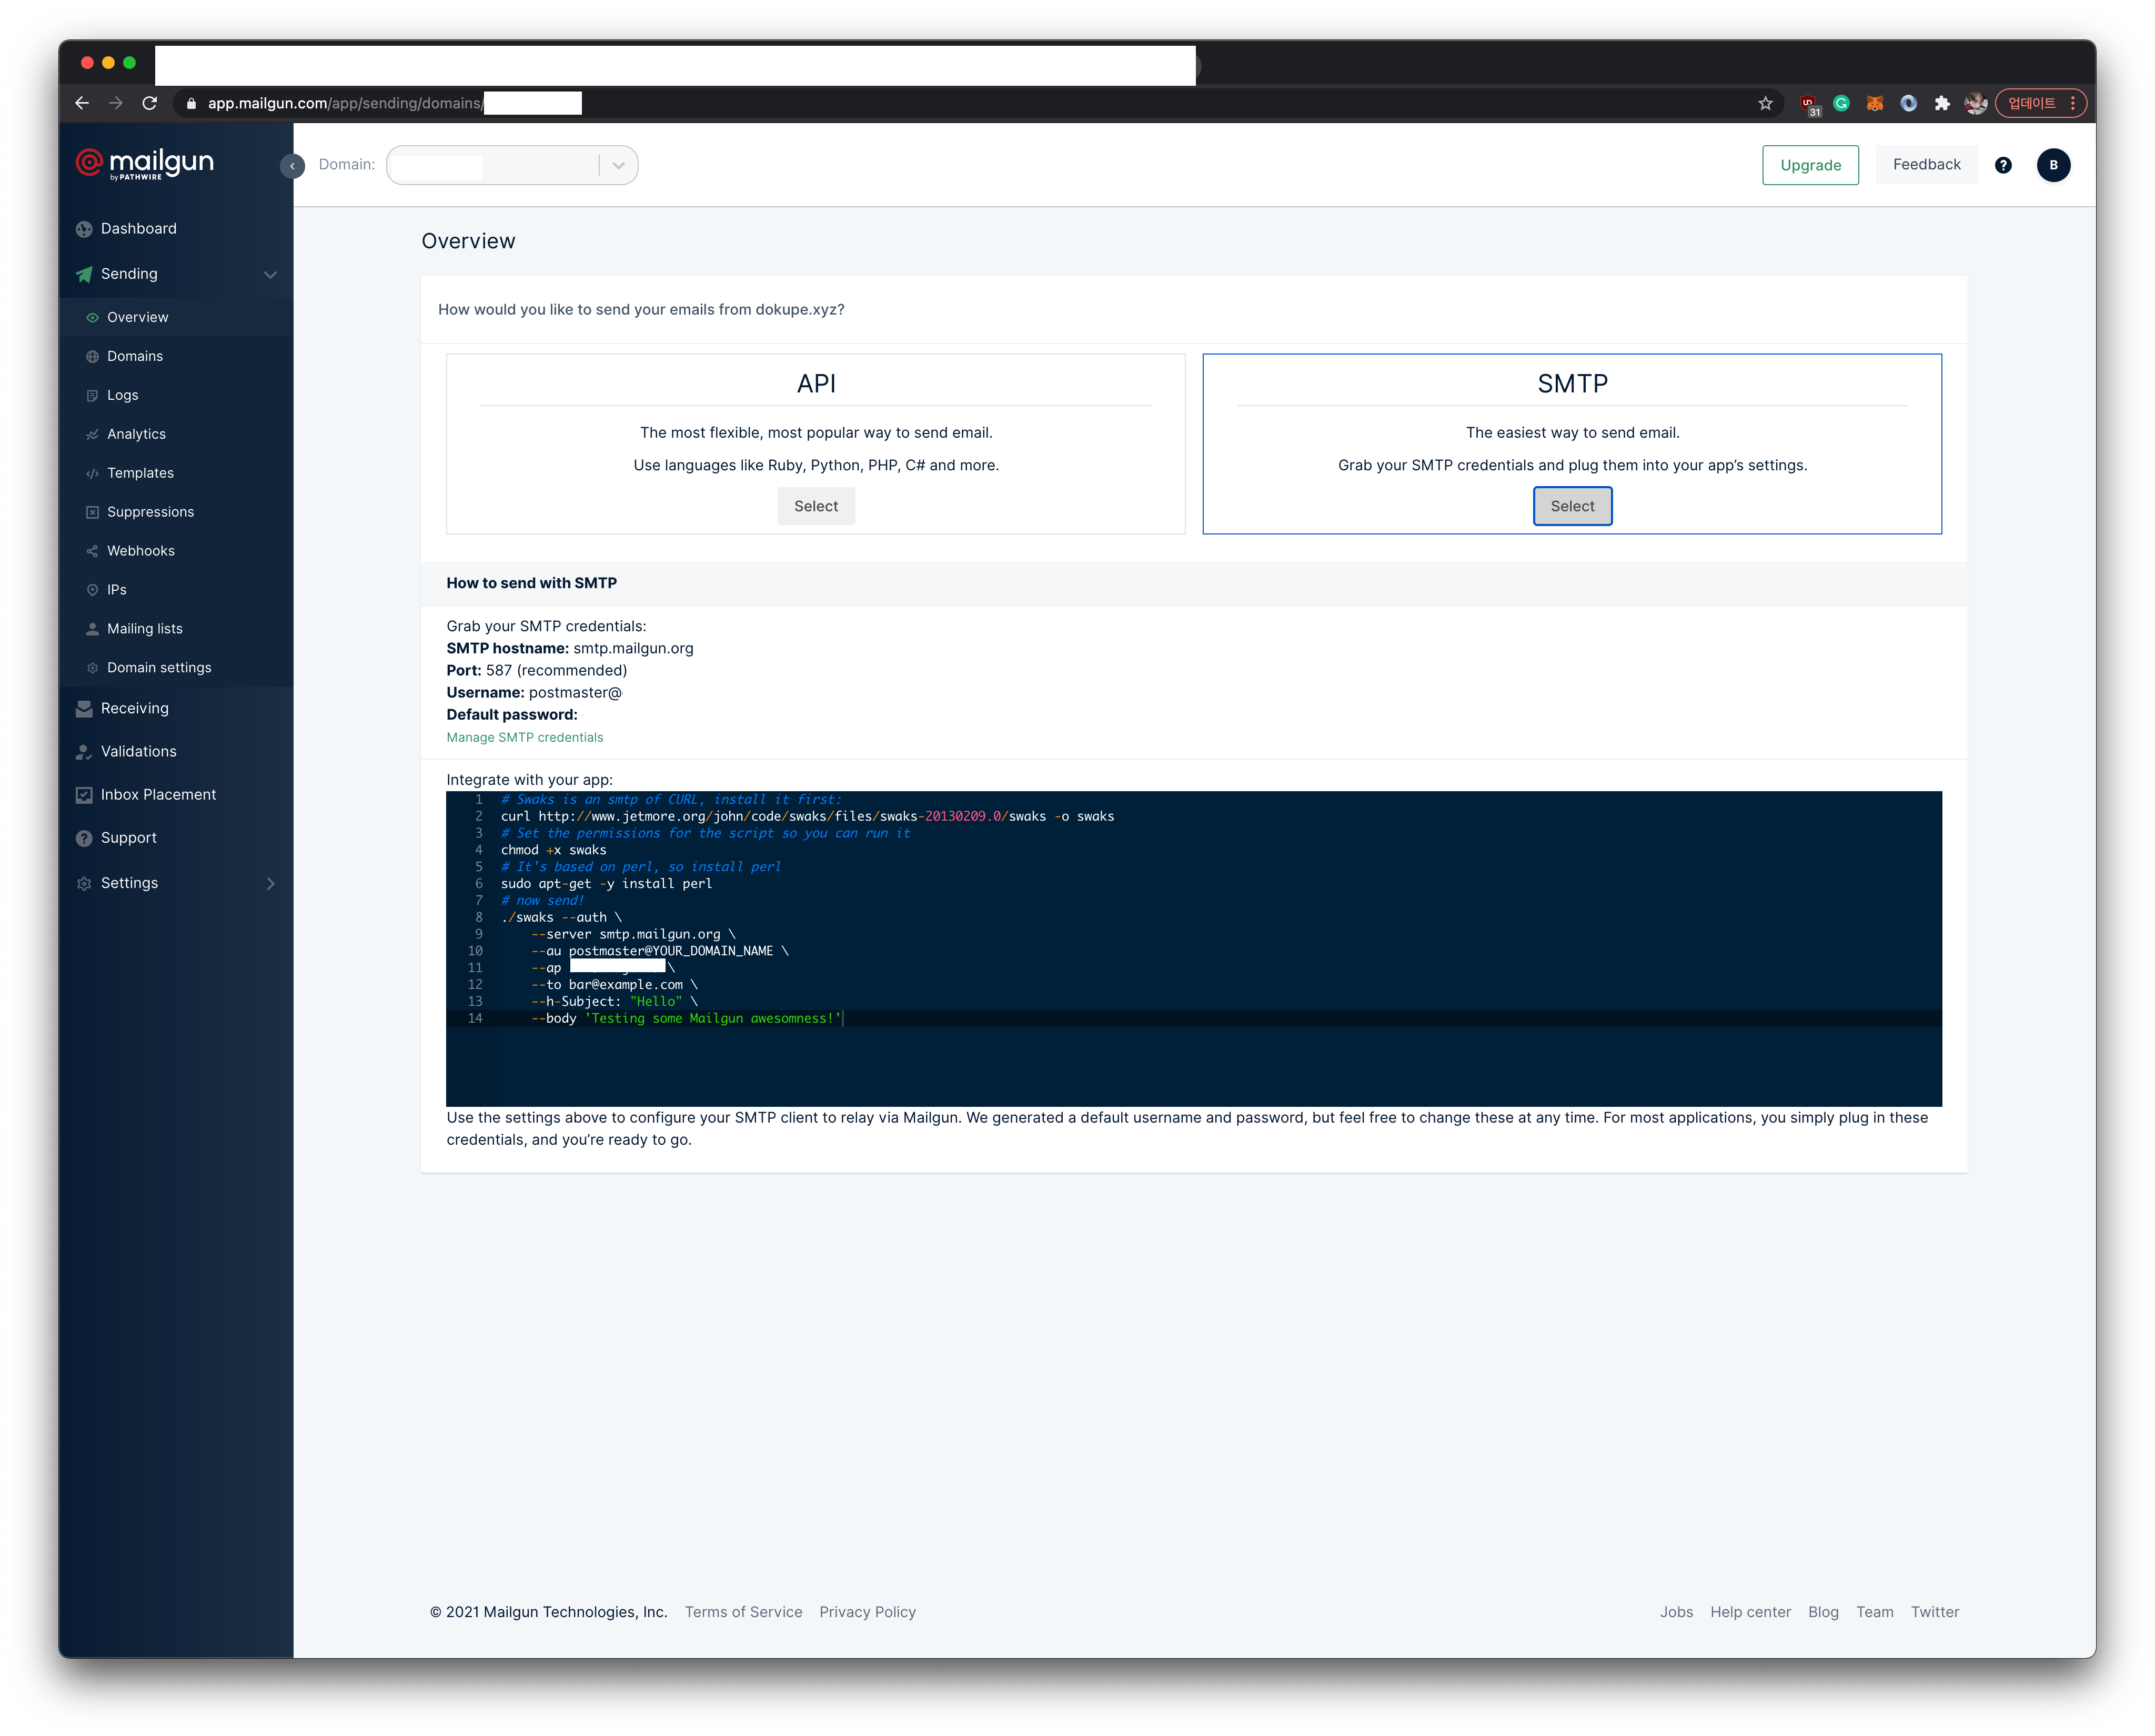Click the Logs document icon
Screen dimensions: 2155x1736
click(92, 396)
